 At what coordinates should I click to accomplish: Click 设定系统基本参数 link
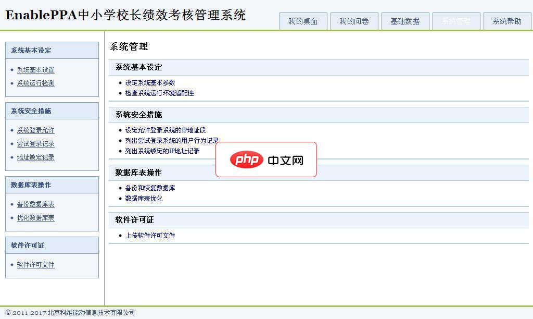150,82
